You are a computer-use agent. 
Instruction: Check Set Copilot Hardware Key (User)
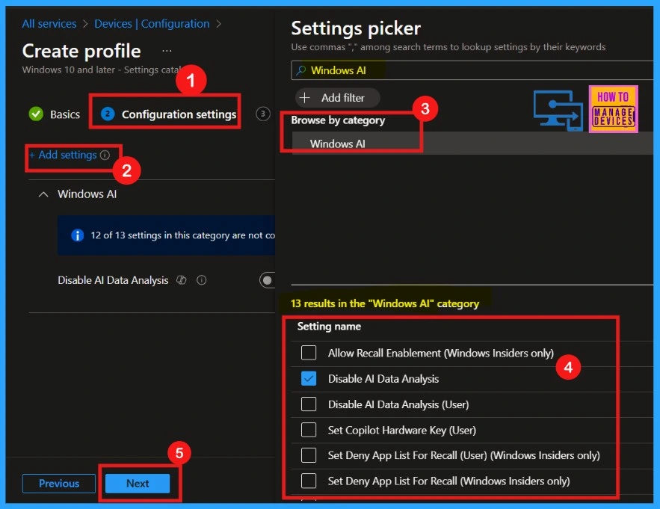pos(309,430)
